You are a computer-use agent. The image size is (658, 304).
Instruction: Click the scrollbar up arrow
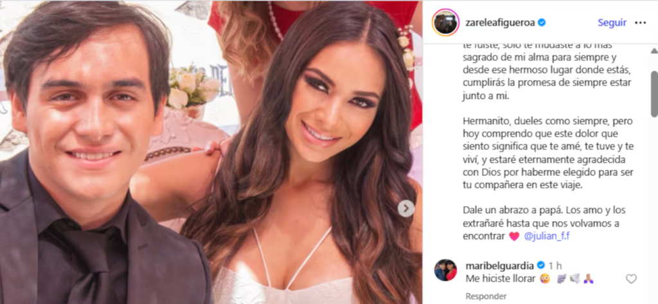(x=654, y=51)
